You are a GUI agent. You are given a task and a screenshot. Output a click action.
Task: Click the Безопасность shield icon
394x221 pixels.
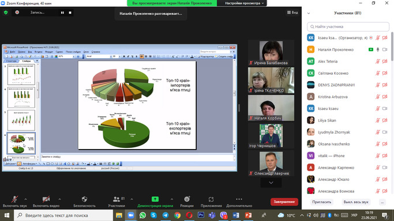pos(84,199)
